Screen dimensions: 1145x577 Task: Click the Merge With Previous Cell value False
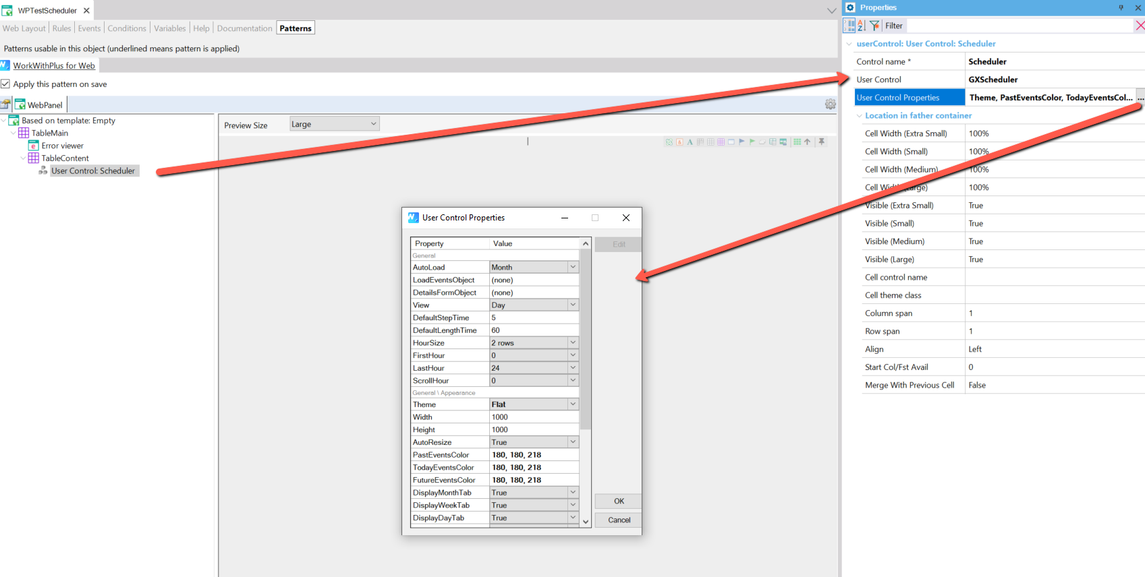(x=1055, y=385)
